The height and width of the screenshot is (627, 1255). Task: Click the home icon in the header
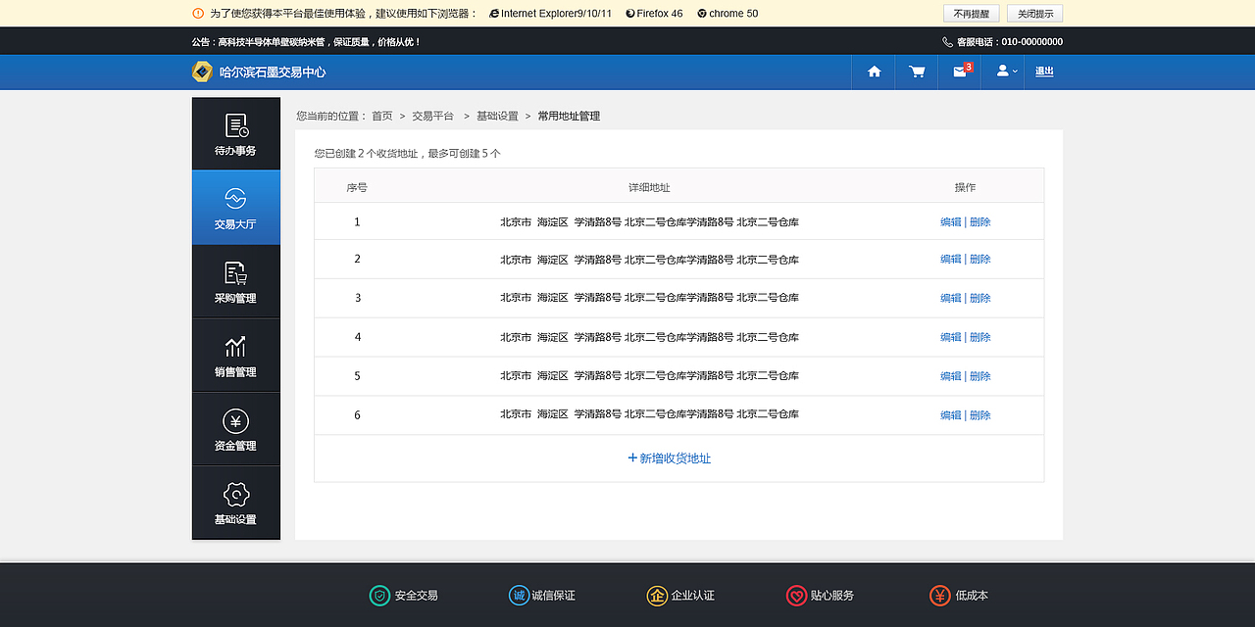[x=873, y=72]
